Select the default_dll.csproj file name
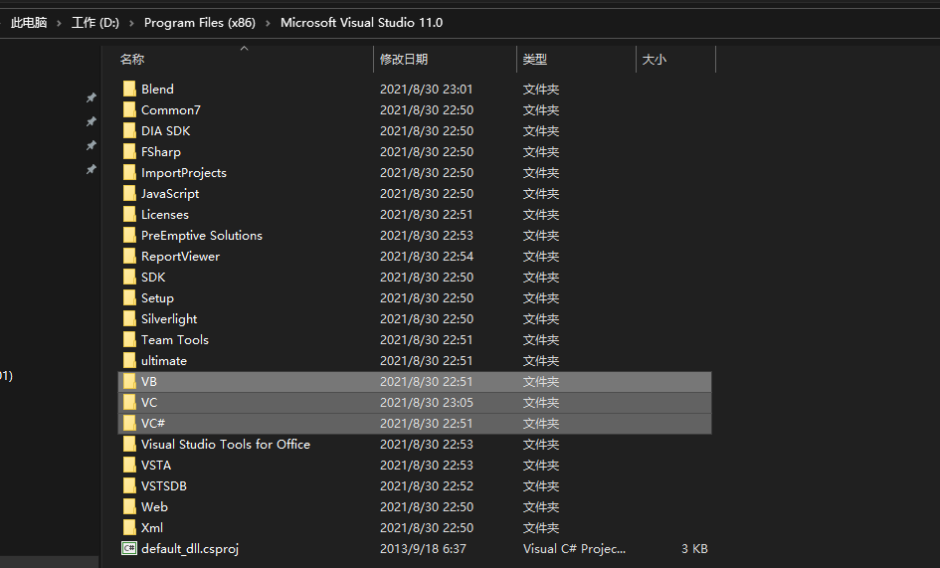The height and width of the screenshot is (568, 940). coord(190,548)
